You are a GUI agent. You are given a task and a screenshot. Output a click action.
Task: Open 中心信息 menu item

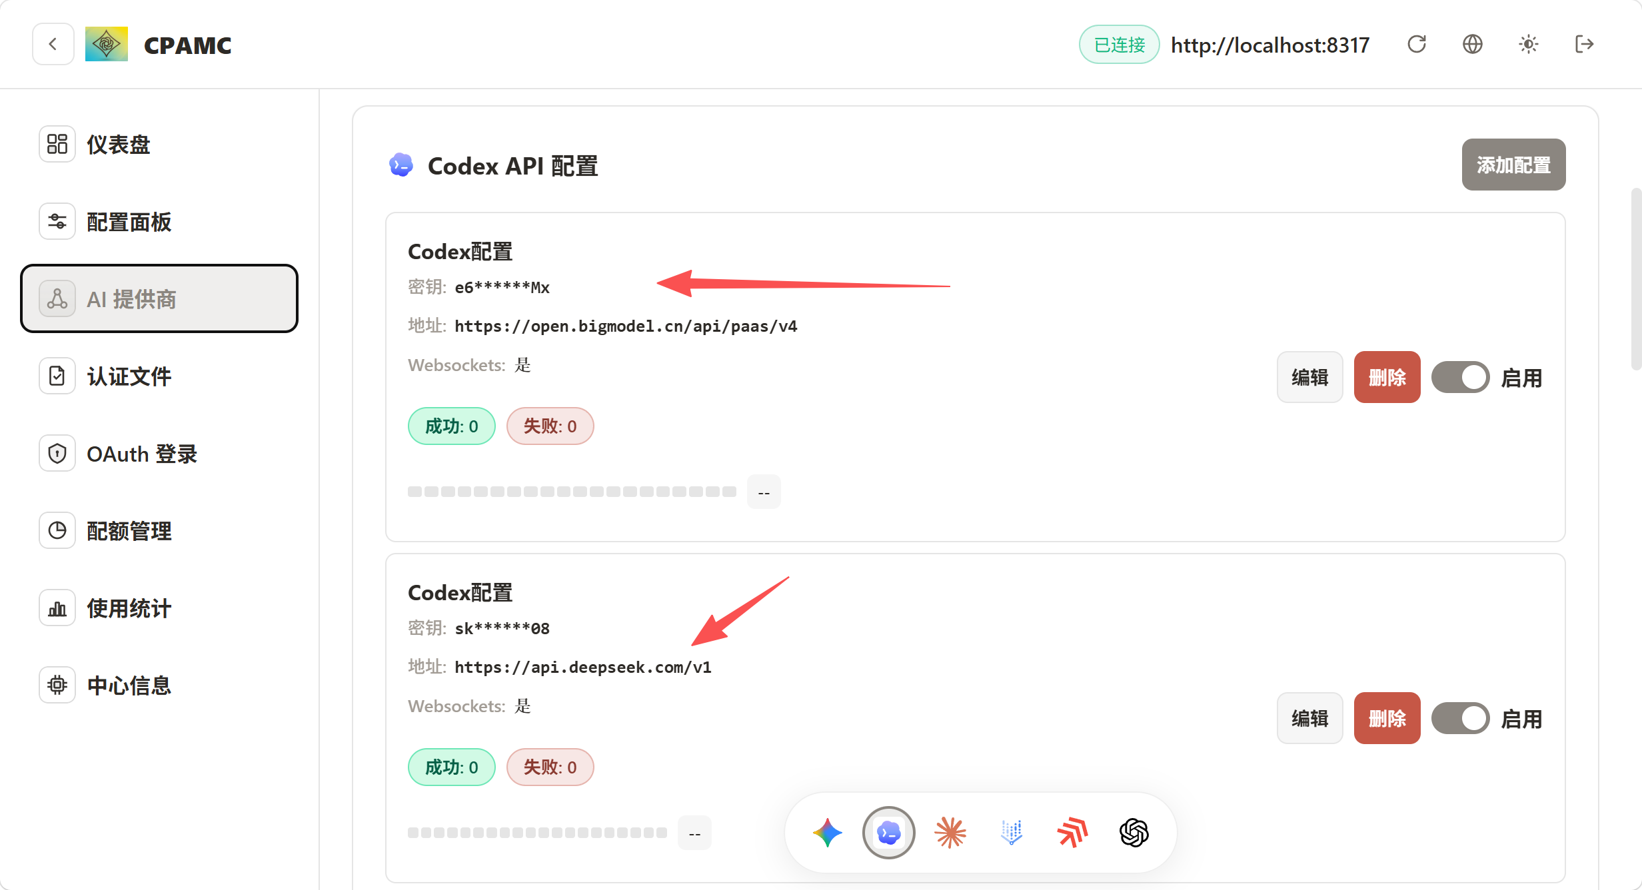tap(159, 685)
